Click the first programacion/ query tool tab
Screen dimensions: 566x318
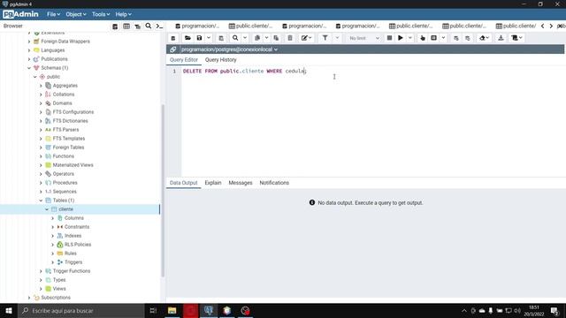(x=197, y=26)
